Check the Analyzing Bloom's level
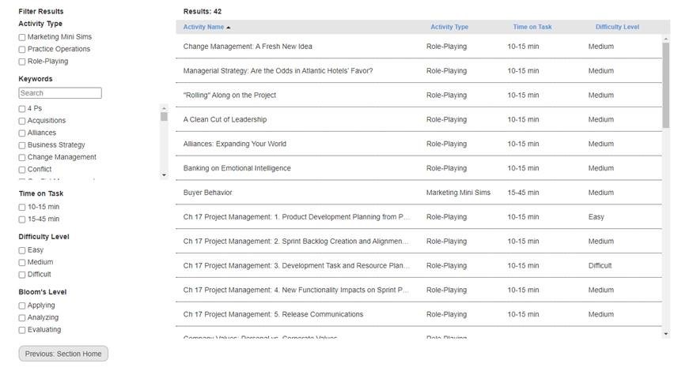The width and height of the screenshot is (689, 371). 22,318
